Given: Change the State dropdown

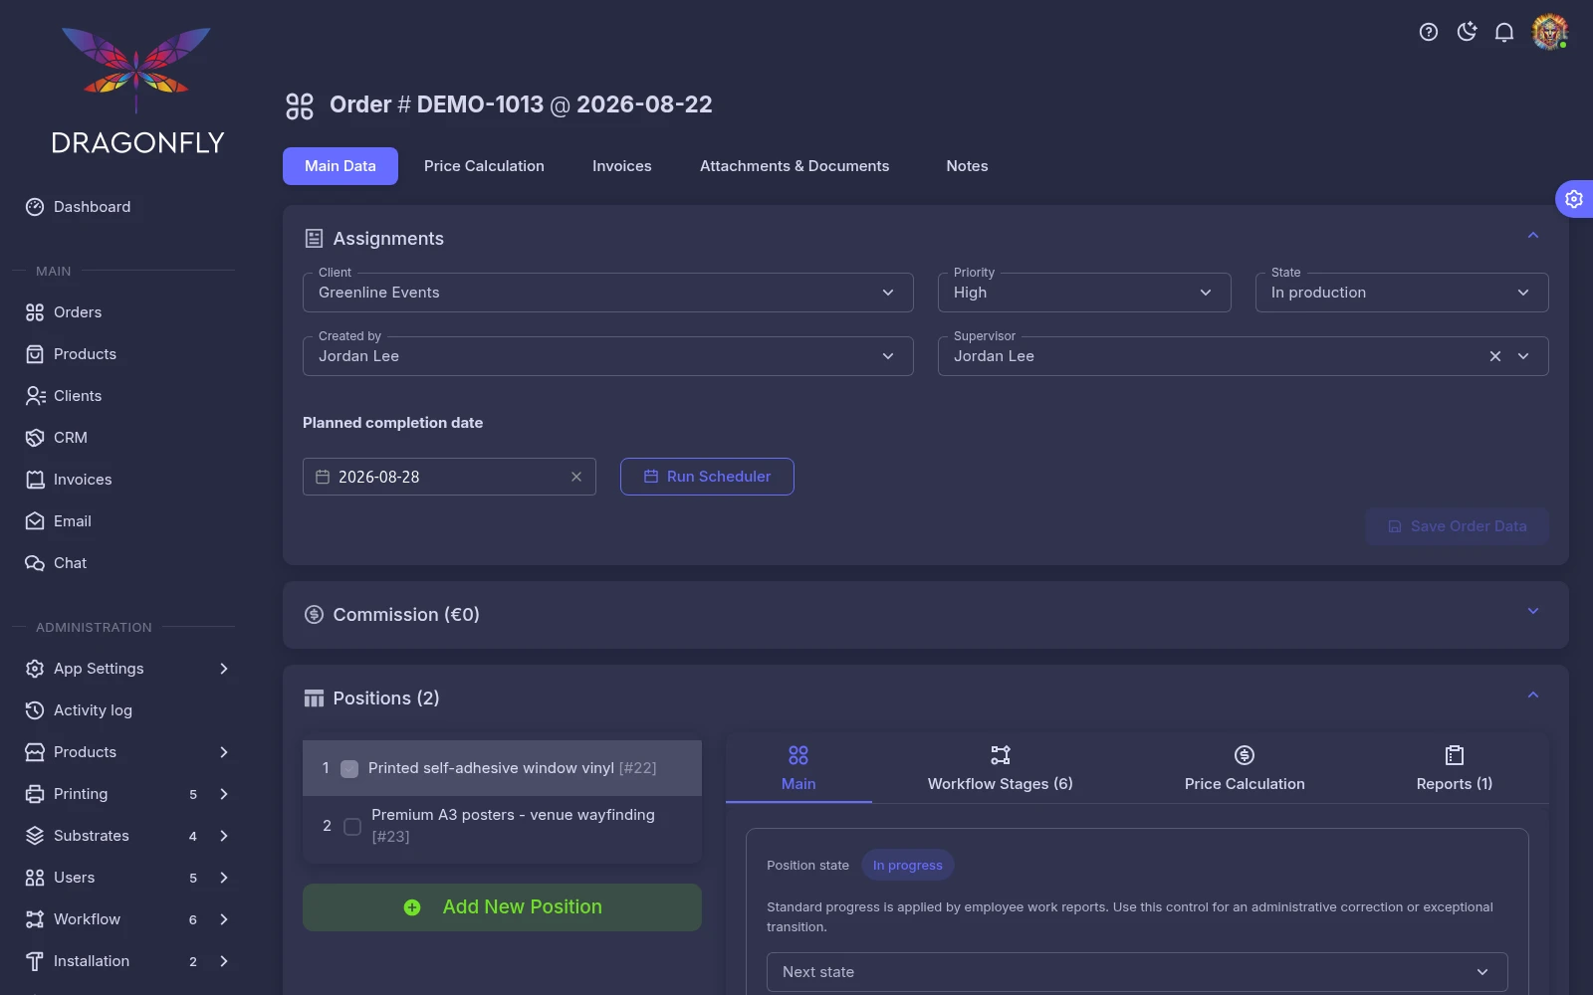Looking at the screenshot, I should (1402, 293).
